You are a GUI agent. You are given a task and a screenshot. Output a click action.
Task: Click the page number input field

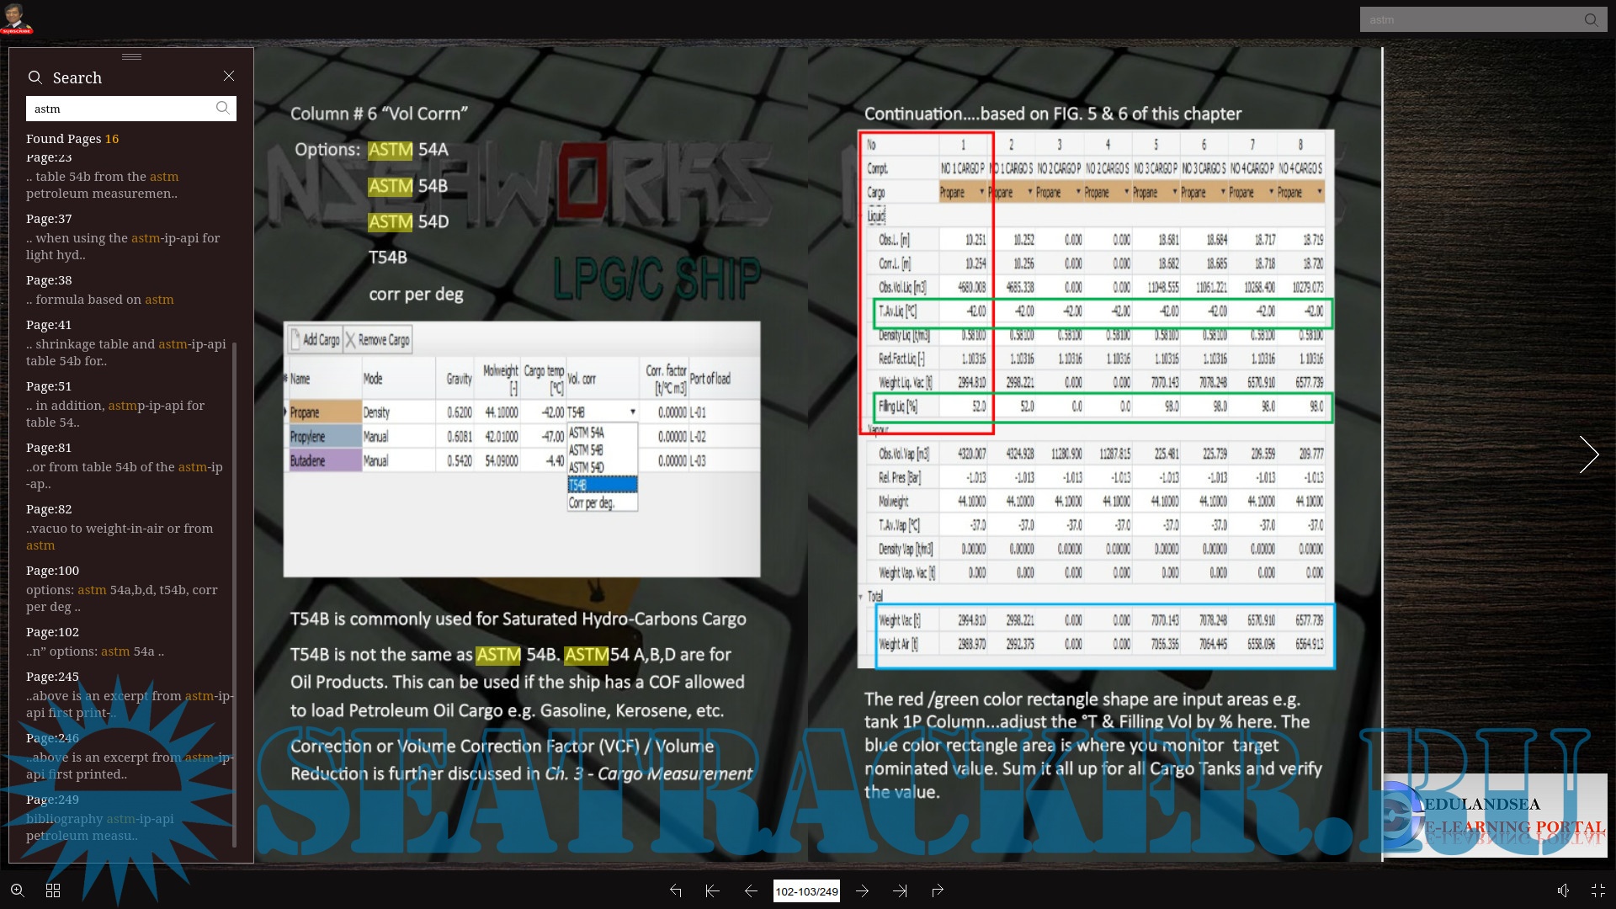[806, 891]
